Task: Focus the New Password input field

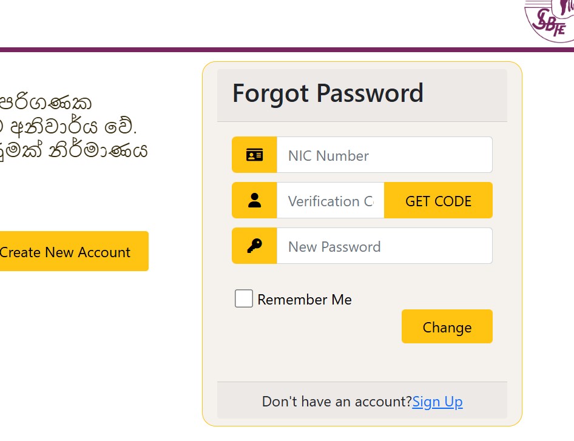Action: tap(384, 246)
